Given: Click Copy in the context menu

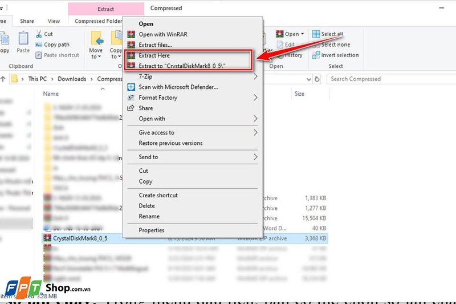Looking at the screenshot, I should pyautogui.click(x=145, y=181).
